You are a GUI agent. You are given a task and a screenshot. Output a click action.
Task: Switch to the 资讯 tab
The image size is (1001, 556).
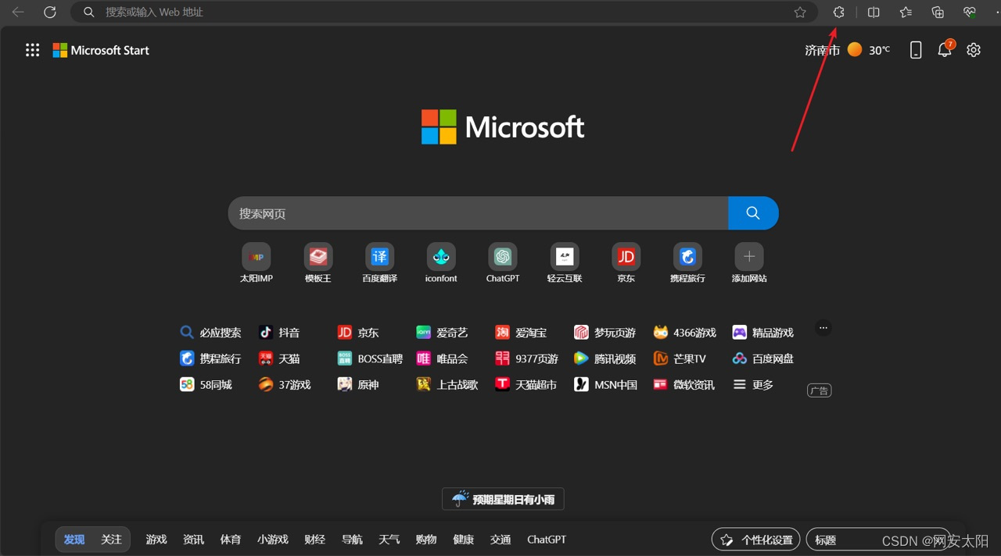pyautogui.click(x=193, y=540)
